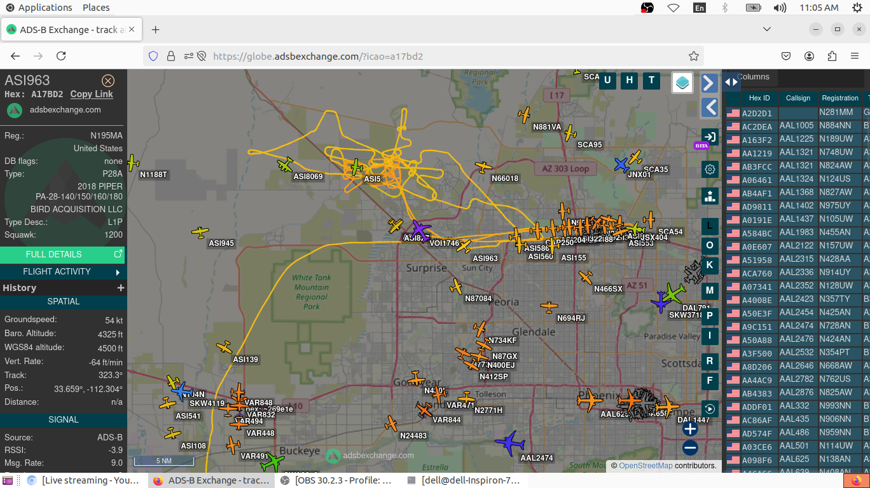Viewport: 870px width, 488px height.
Task: Toggle the I map button
Action: click(710, 335)
